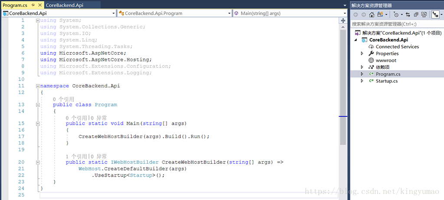Click "0 个引用" CodeLens above Main method
This screenshot has height=200, width=444.
[76, 118]
